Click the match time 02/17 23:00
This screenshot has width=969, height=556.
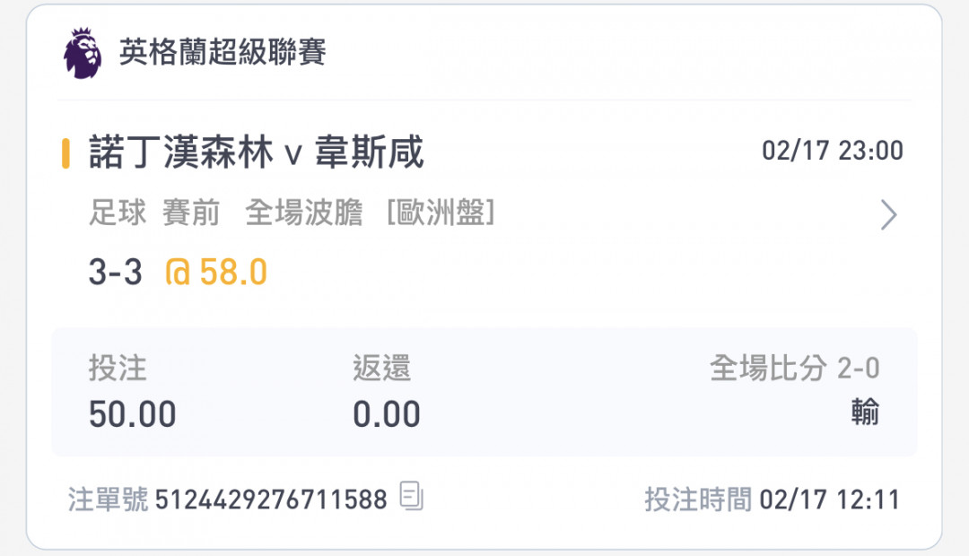(x=833, y=151)
